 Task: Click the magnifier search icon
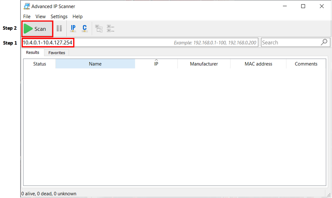(x=324, y=42)
